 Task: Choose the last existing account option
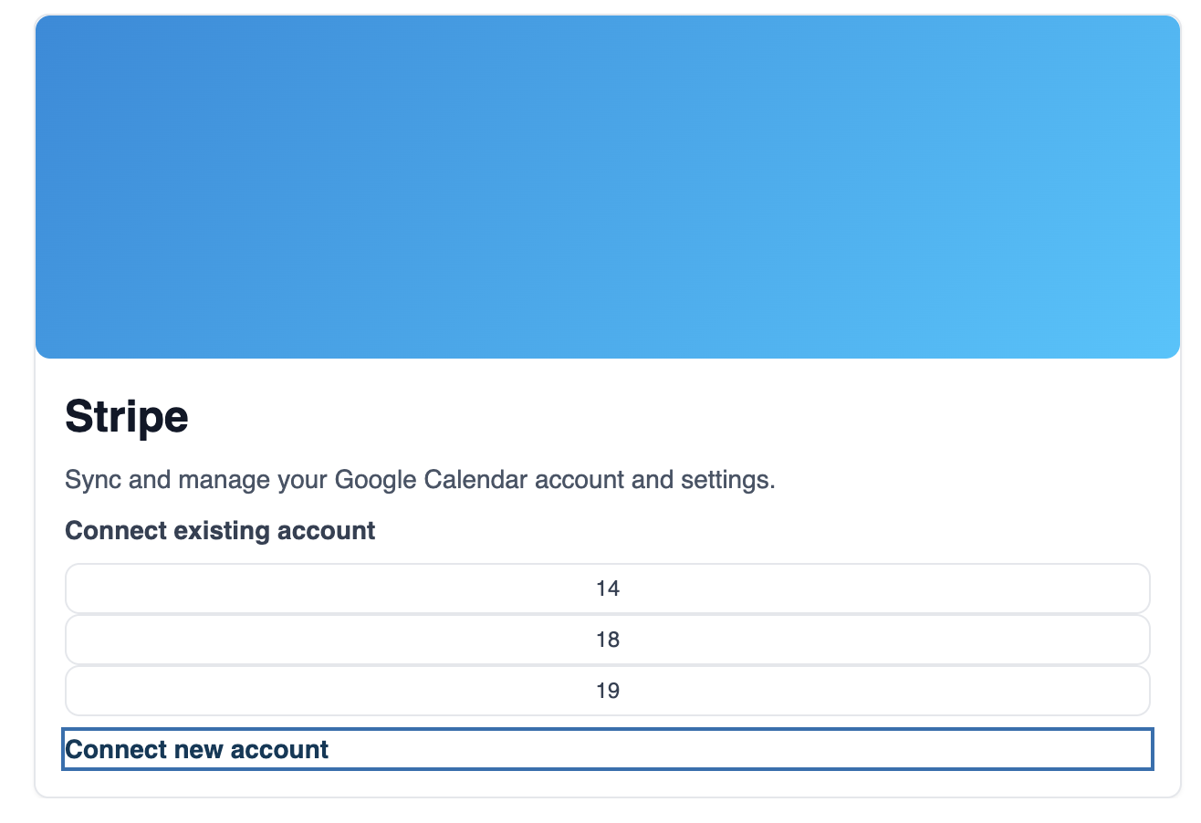(x=607, y=691)
